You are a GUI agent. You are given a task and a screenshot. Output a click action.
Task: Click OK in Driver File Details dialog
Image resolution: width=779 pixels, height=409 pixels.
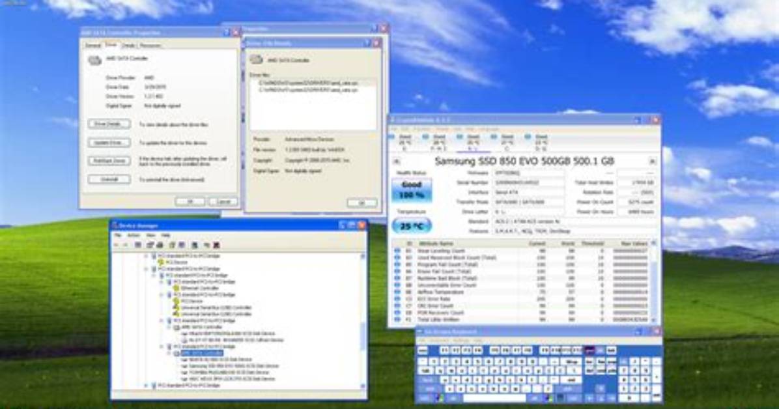(x=361, y=203)
